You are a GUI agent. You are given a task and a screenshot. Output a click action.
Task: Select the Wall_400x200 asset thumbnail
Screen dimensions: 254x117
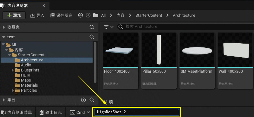point(235,50)
